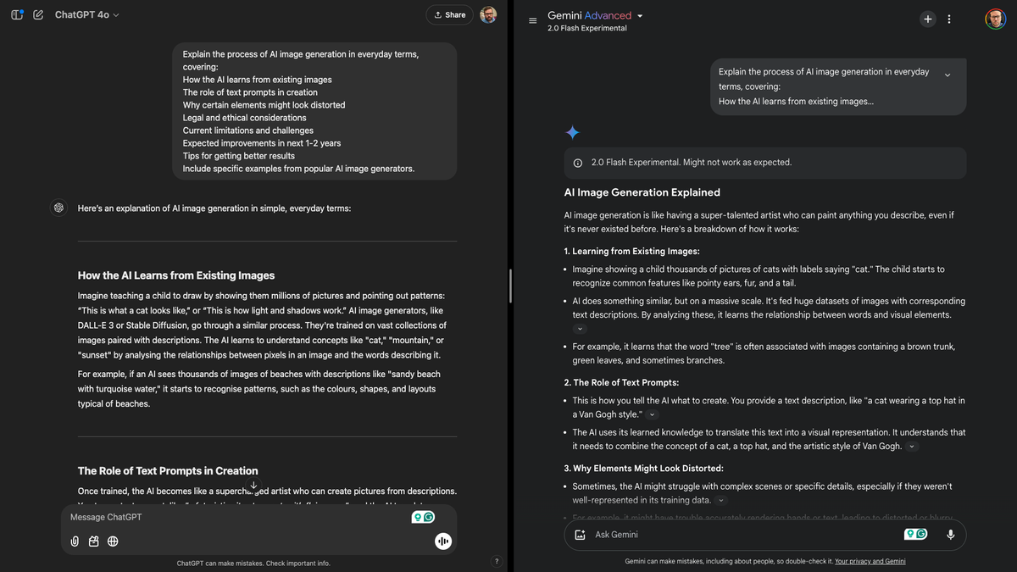1017x572 pixels.
Task: Attach a file using the paperclip icon
Action: 74,541
